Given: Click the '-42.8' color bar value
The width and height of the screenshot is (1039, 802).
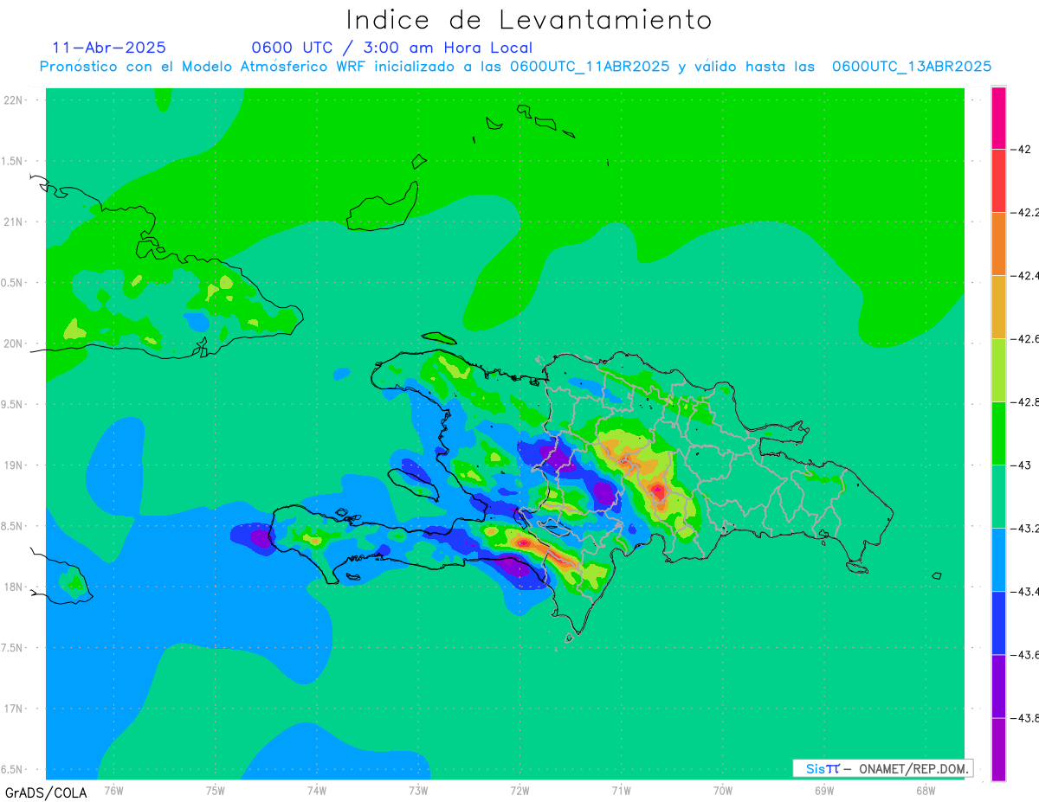Looking at the screenshot, I should (1026, 402).
